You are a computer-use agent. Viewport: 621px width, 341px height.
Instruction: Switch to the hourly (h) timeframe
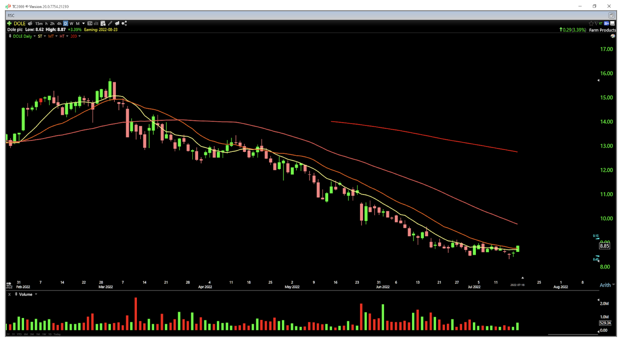(47, 23)
